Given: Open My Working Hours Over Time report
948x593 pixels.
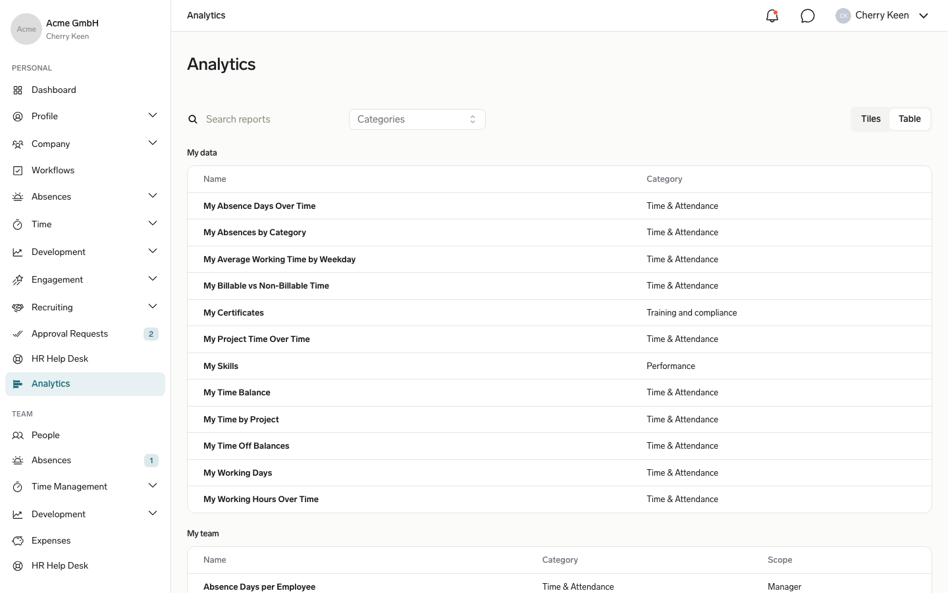Looking at the screenshot, I should (x=261, y=499).
